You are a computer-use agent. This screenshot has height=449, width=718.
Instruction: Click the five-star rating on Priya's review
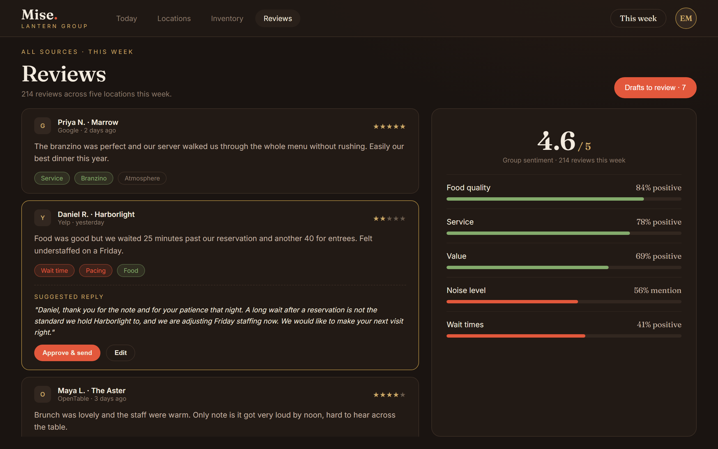389,127
